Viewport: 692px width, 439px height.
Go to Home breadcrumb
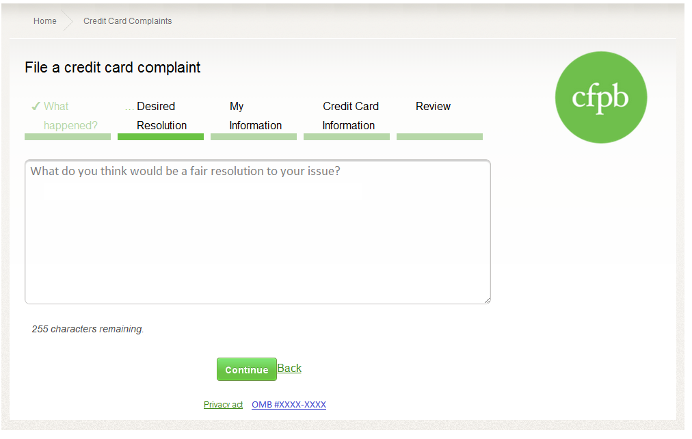(45, 21)
